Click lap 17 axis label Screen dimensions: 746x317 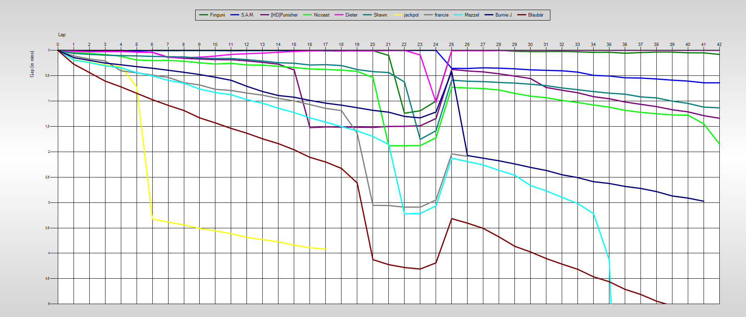tap(325, 44)
